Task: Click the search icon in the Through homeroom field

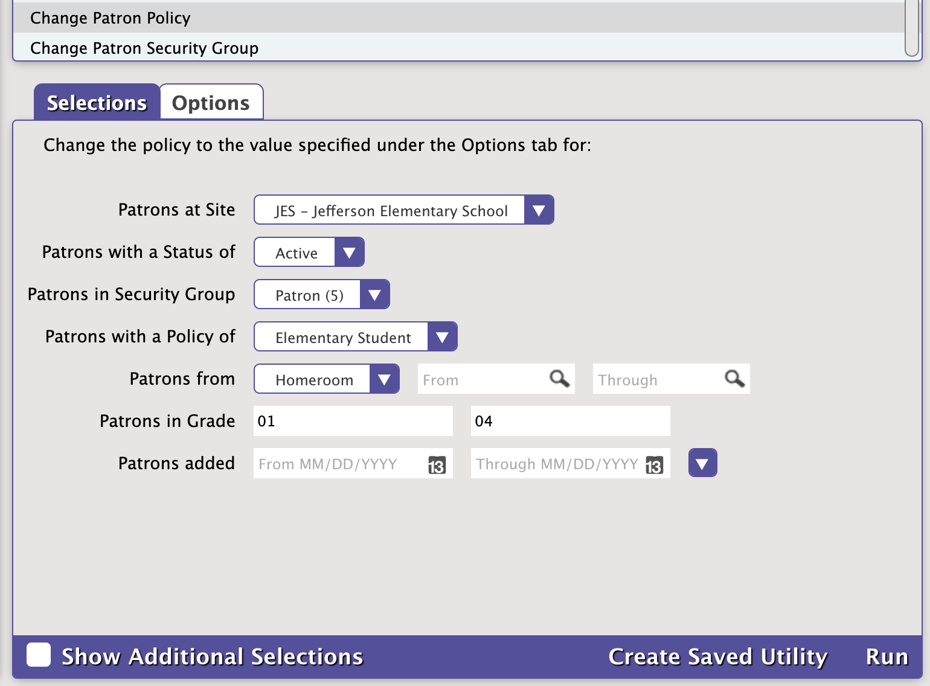Action: (733, 379)
